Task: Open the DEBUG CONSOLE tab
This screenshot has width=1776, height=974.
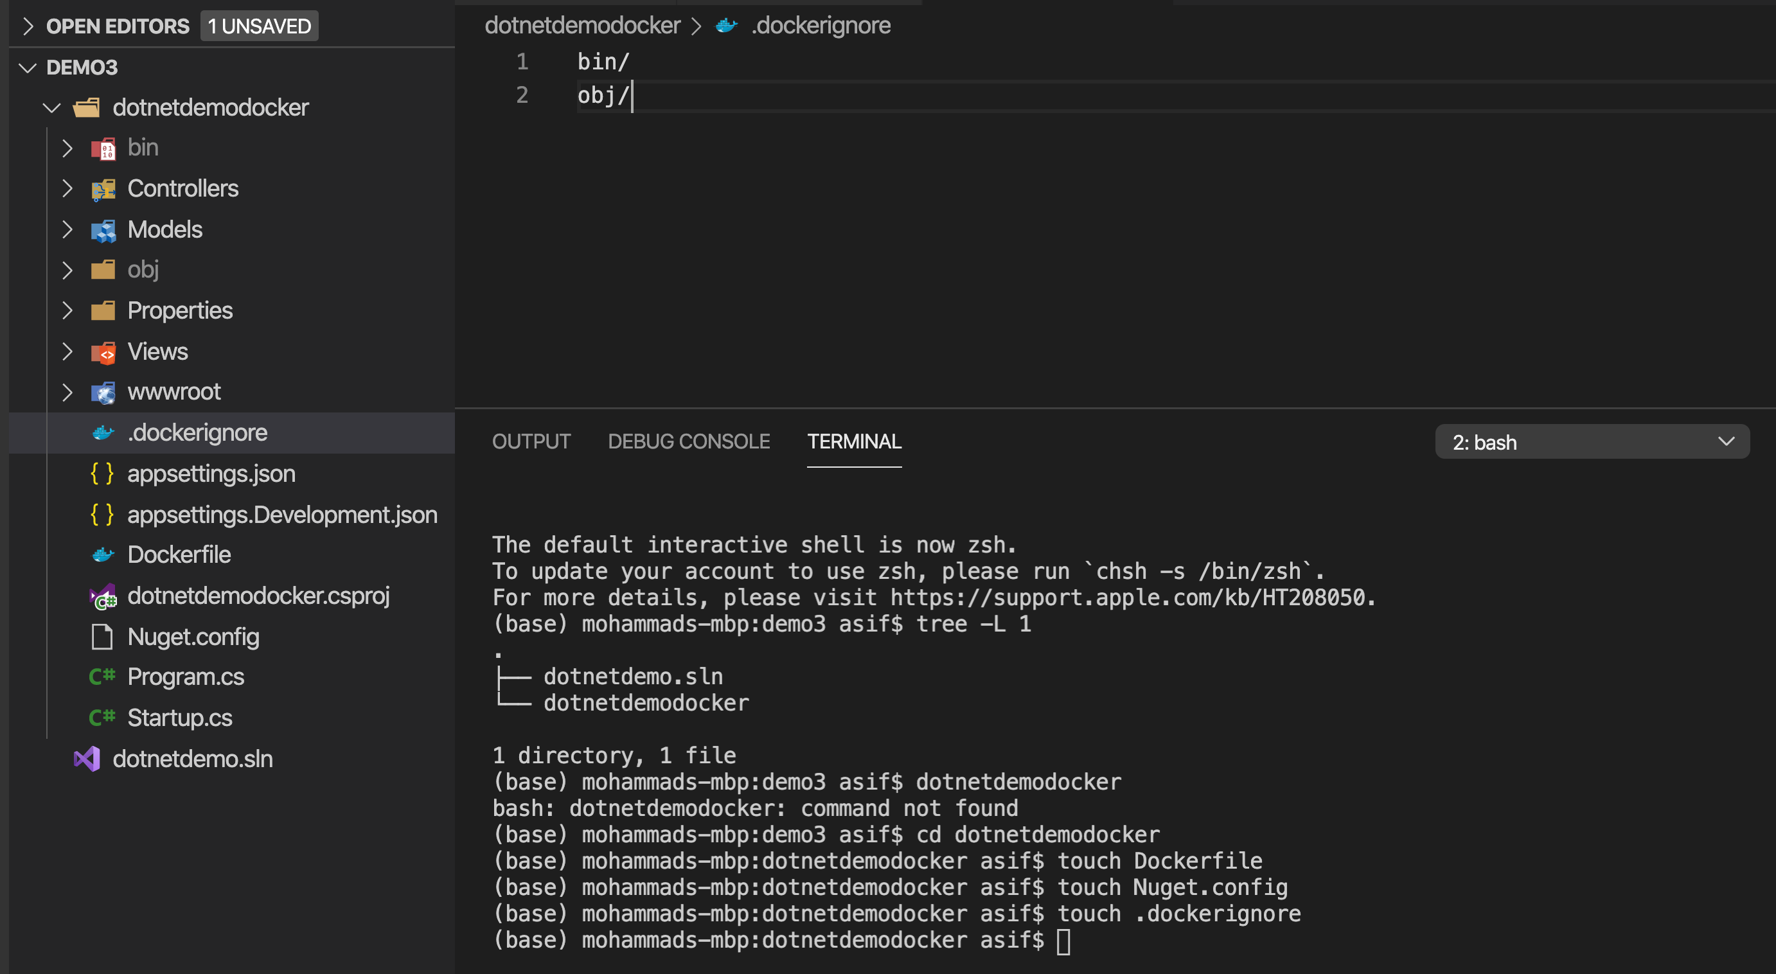Action: (689, 442)
